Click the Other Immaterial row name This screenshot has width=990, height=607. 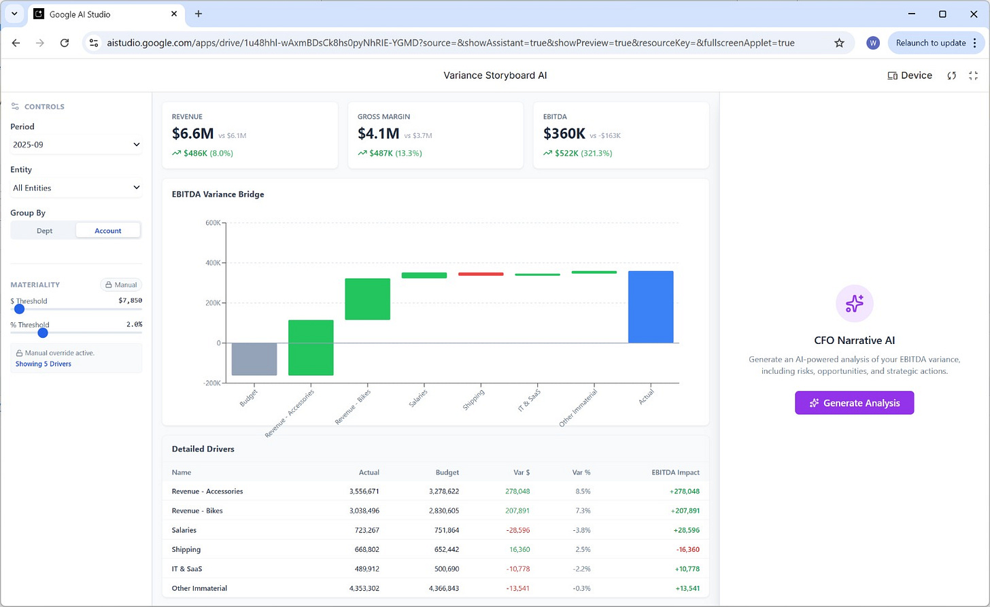199,588
